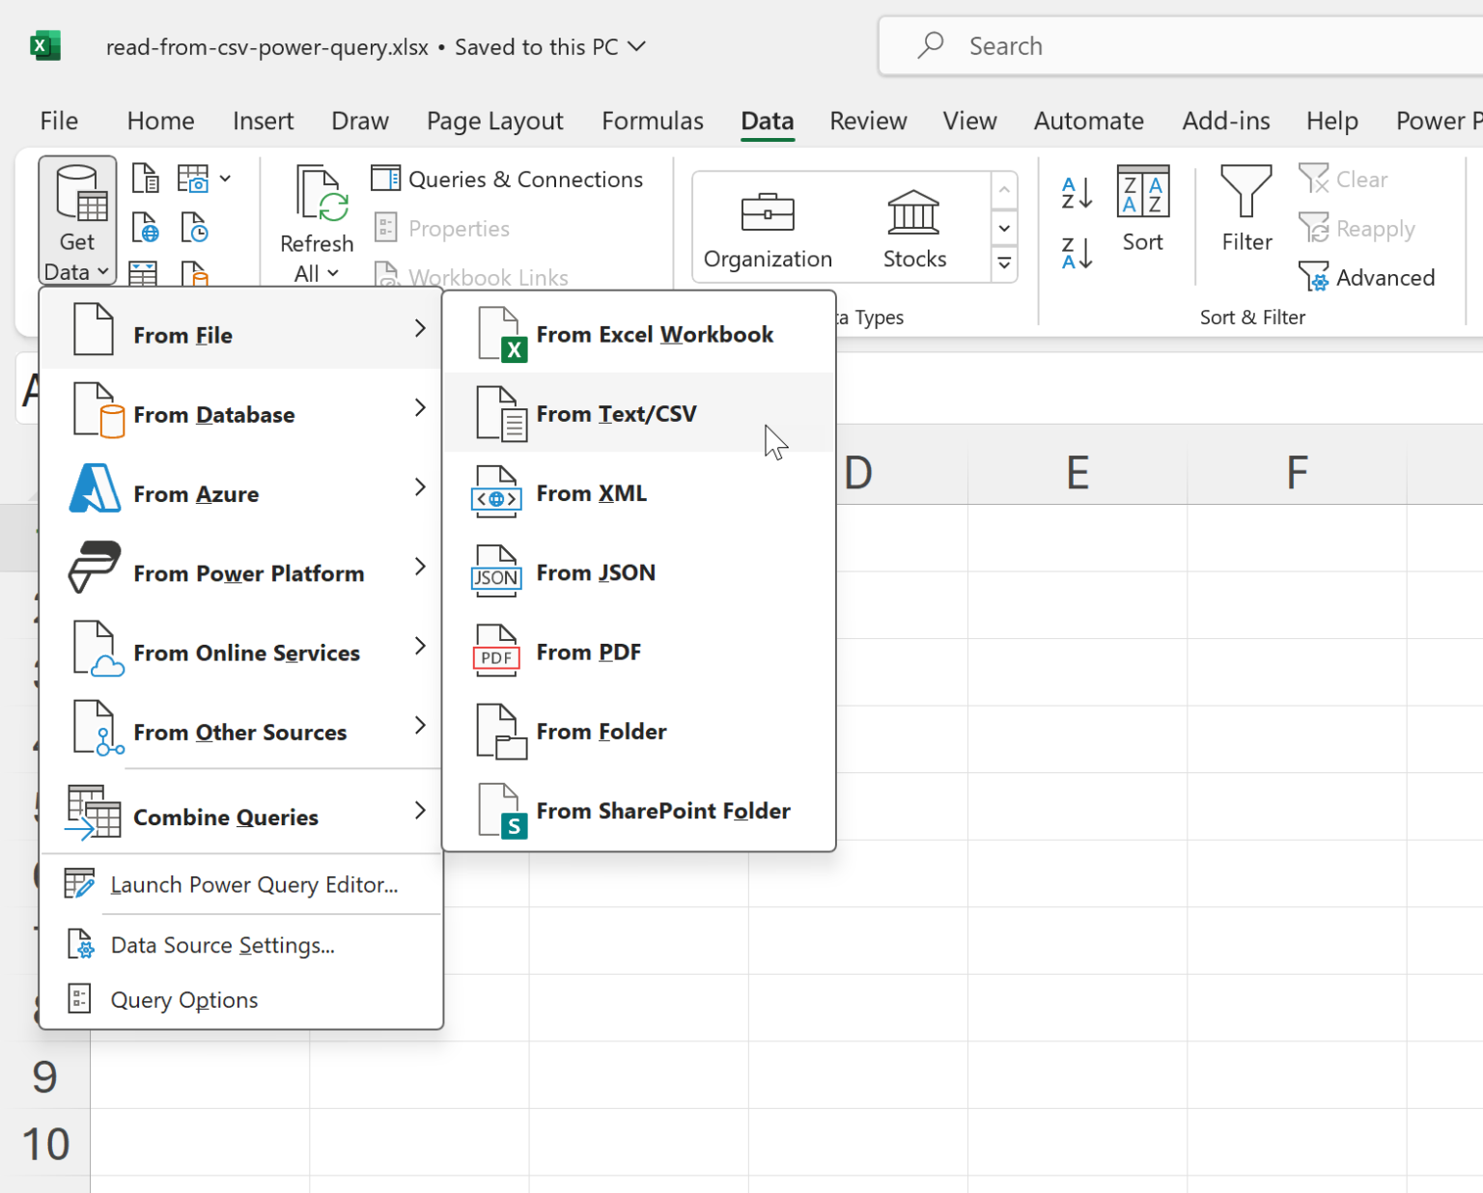This screenshot has height=1193, width=1483.
Task: Choose From Text/CSV in submenu
Action: [616, 414]
